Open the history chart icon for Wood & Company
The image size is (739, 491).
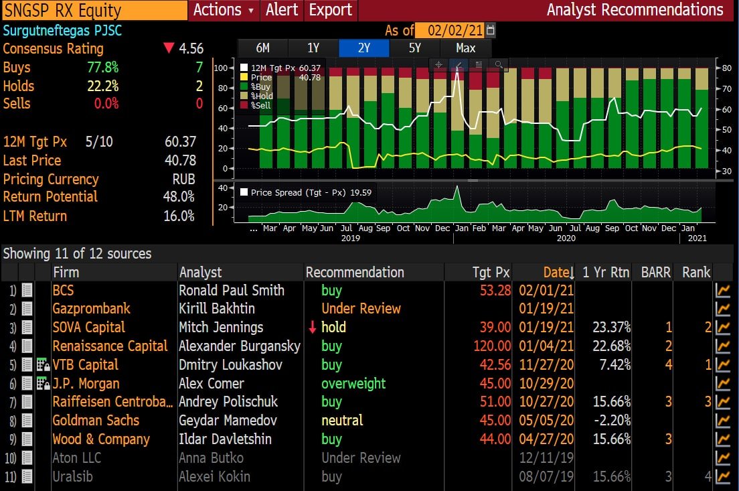[x=722, y=439]
